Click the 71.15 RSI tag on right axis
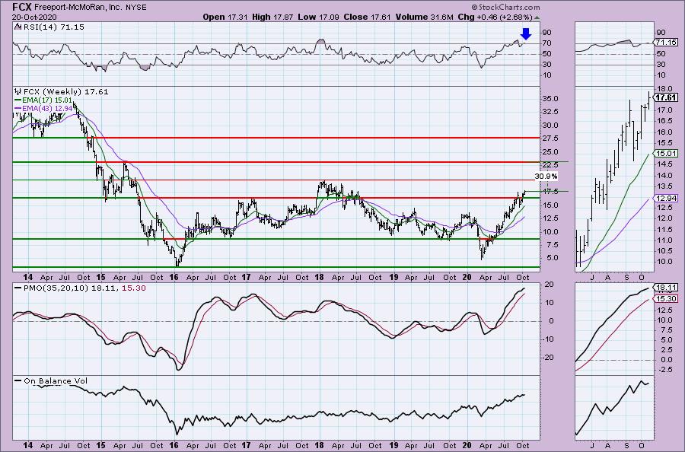Image resolution: width=685 pixels, height=452 pixels. pos(666,43)
